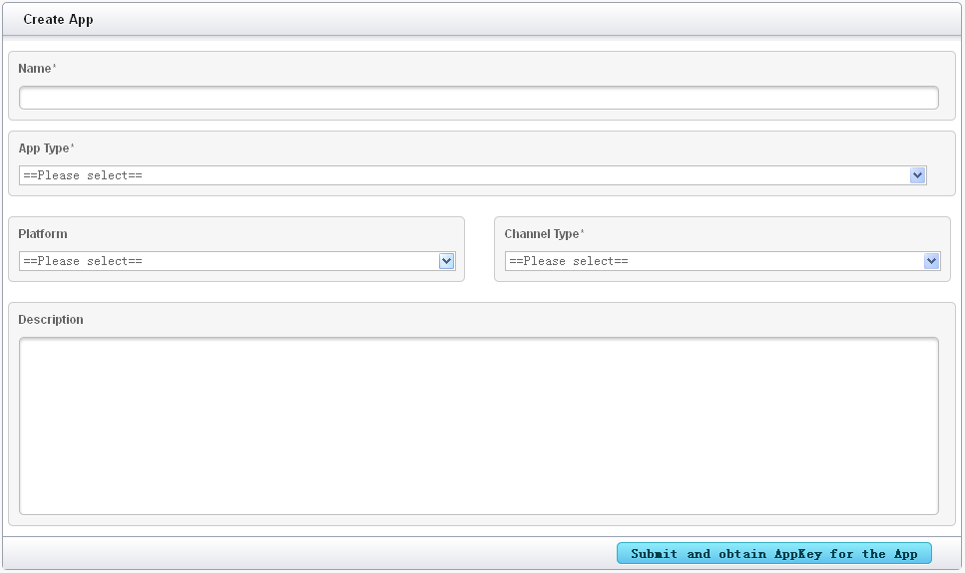The image size is (965, 573).
Task: Submit and obtain AppKey for the App
Action: click(x=774, y=553)
